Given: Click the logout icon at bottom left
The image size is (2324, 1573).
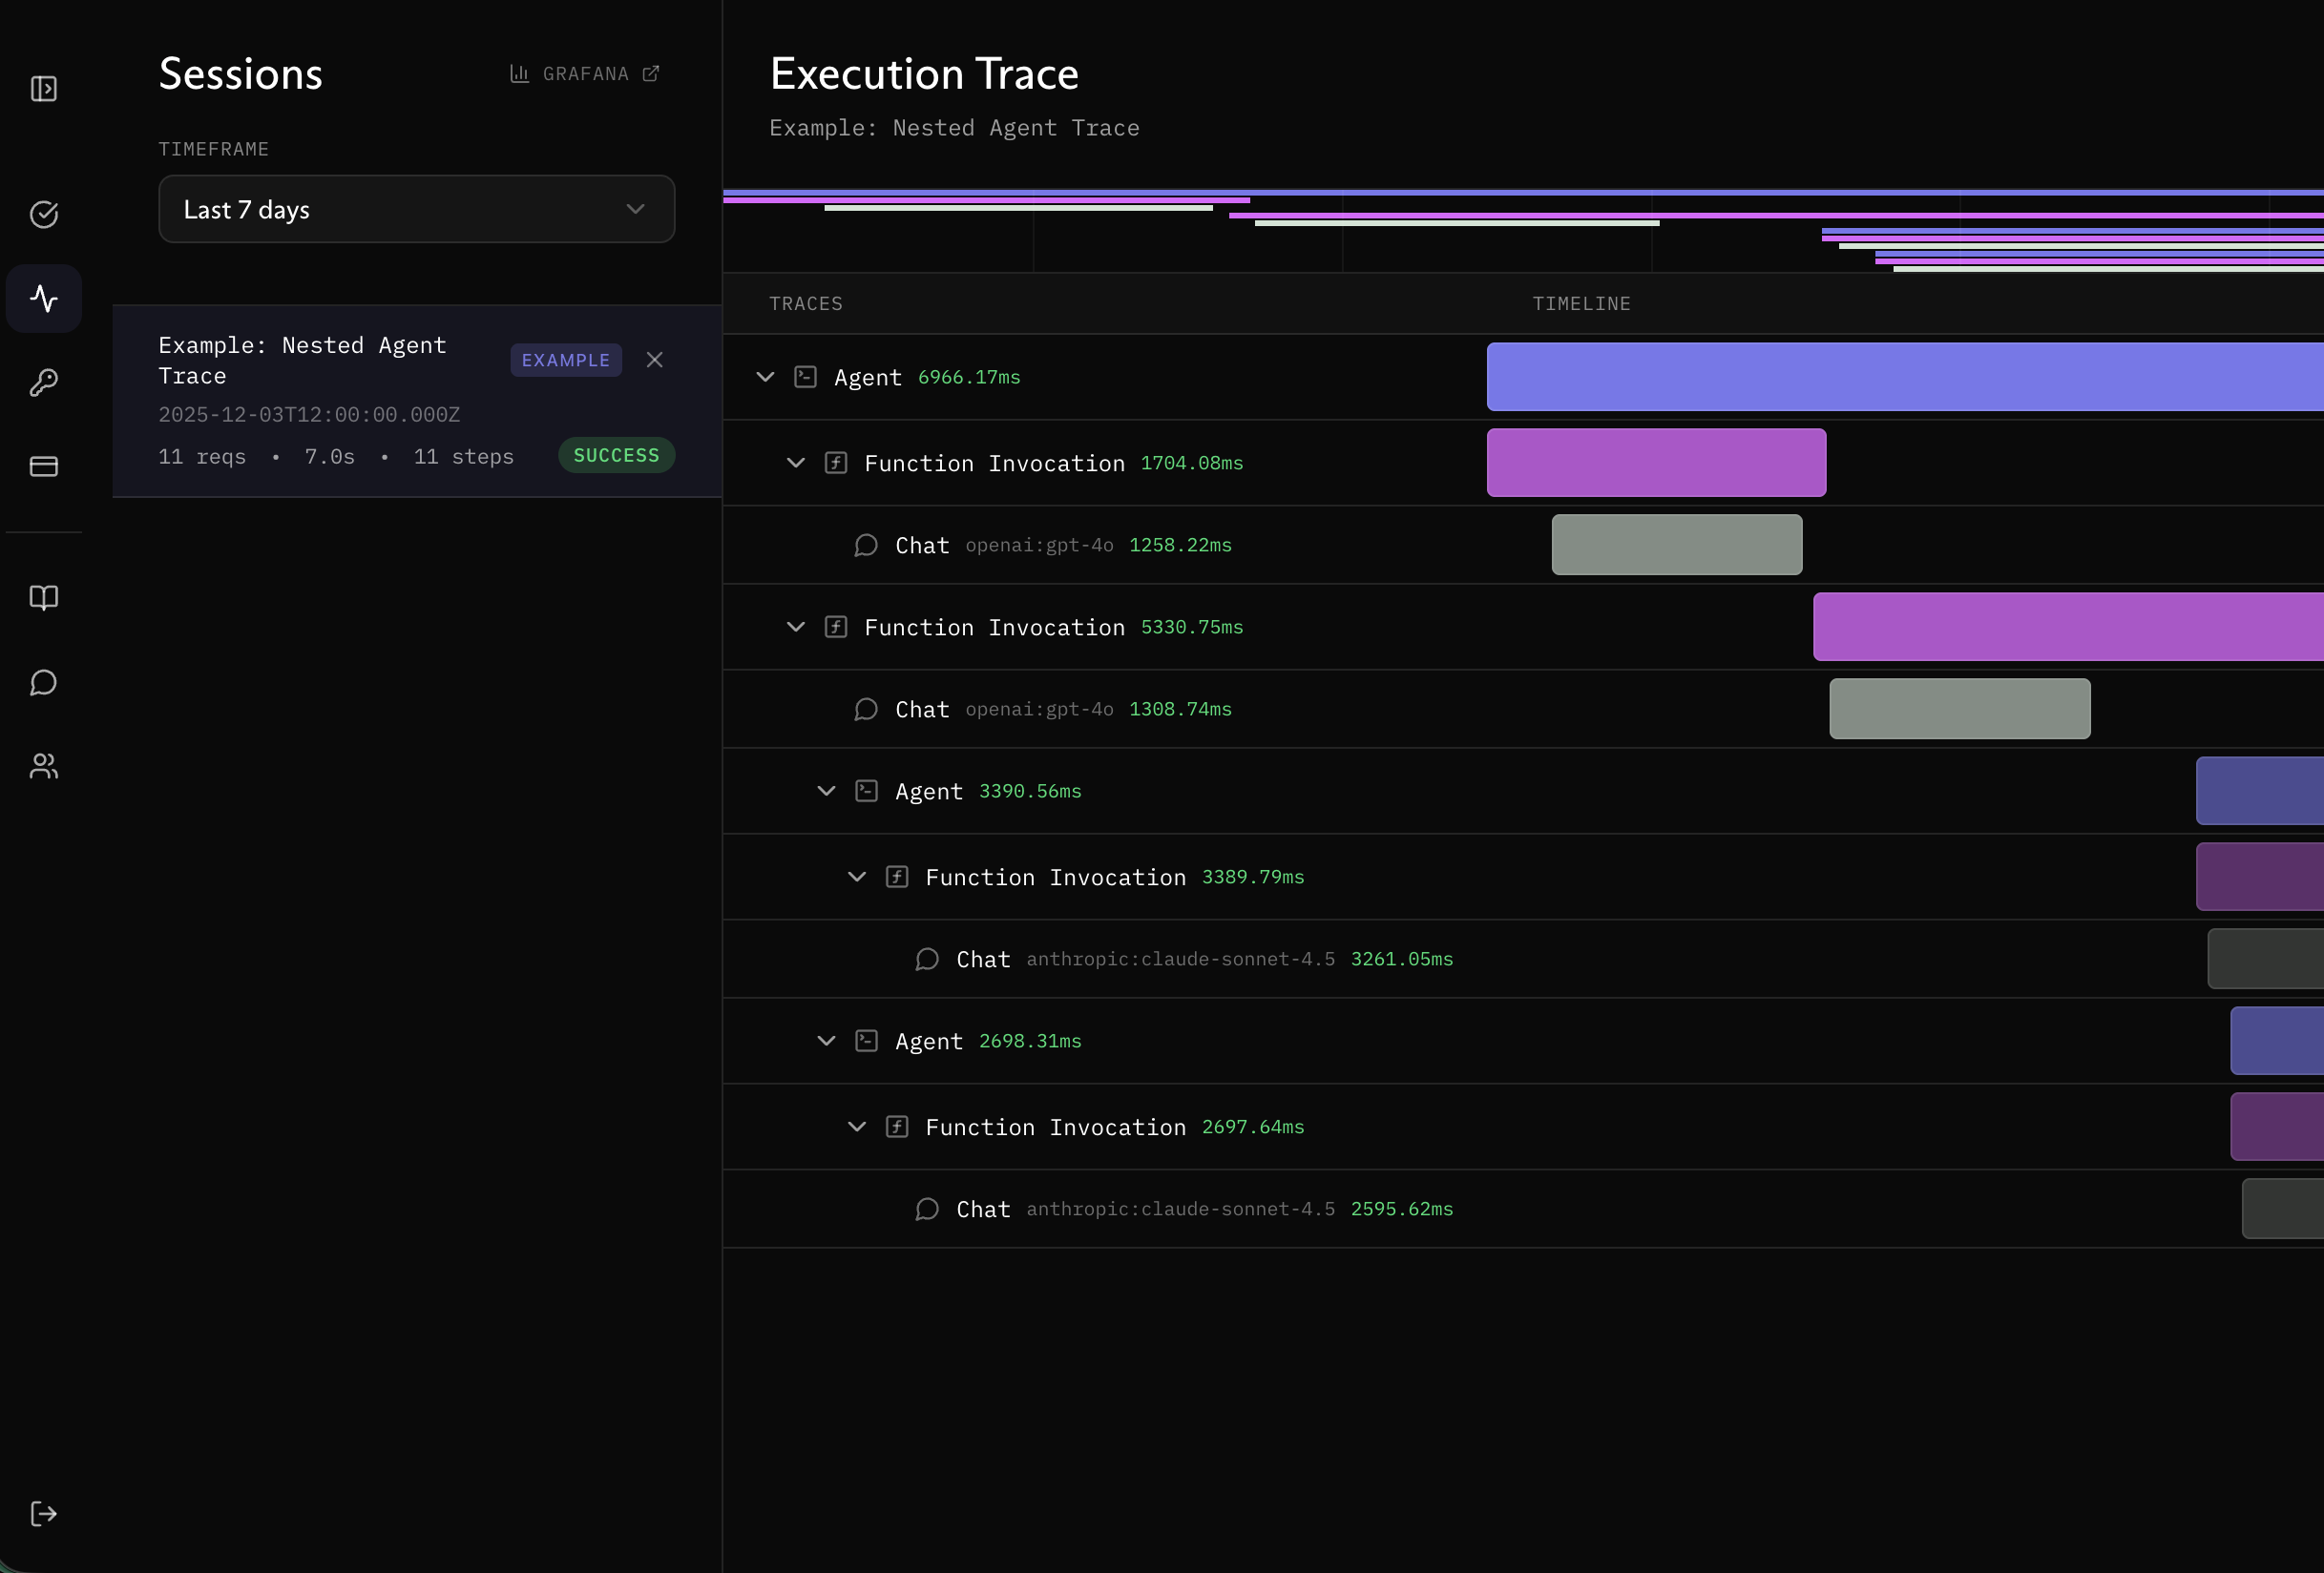Looking at the screenshot, I should point(44,1513).
